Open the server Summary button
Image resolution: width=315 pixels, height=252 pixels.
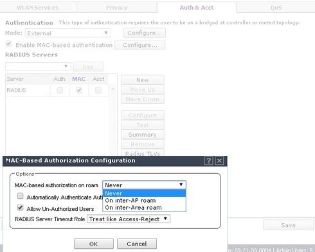coord(143,135)
